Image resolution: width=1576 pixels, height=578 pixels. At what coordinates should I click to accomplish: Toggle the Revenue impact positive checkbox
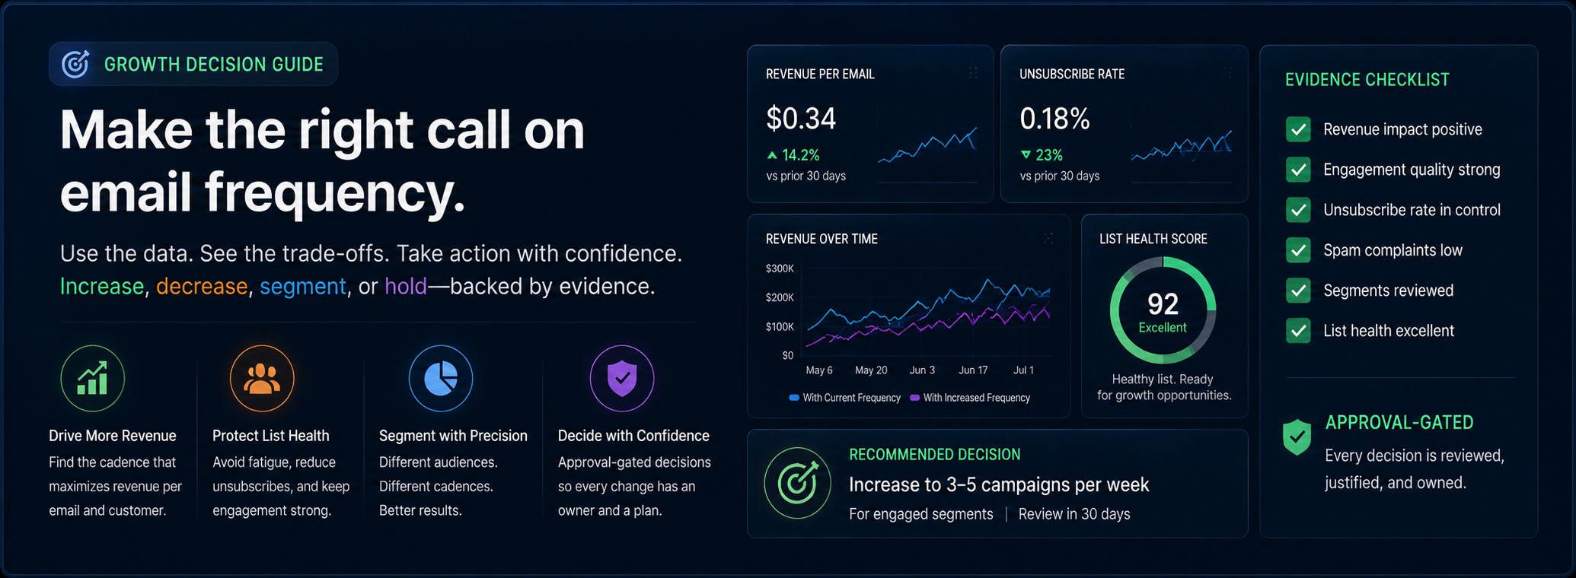(1298, 129)
